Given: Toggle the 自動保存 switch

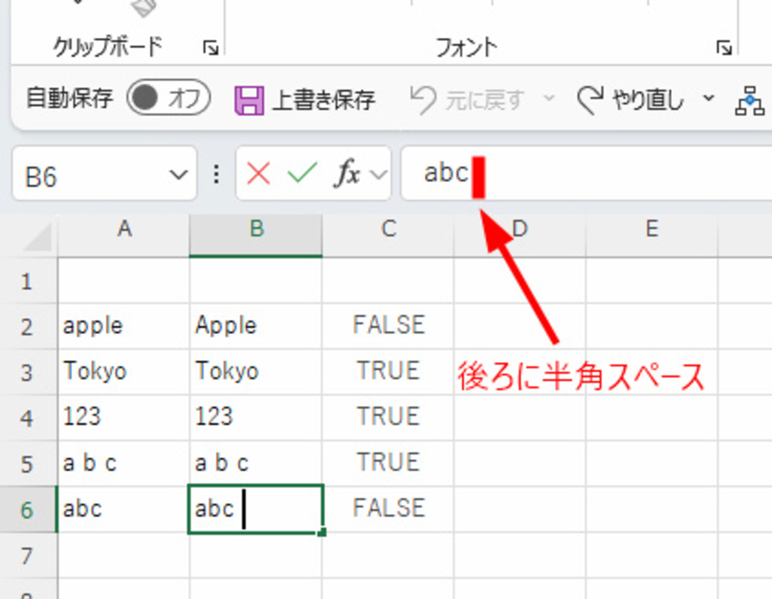Looking at the screenshot, I should click(x=169, y=97).
